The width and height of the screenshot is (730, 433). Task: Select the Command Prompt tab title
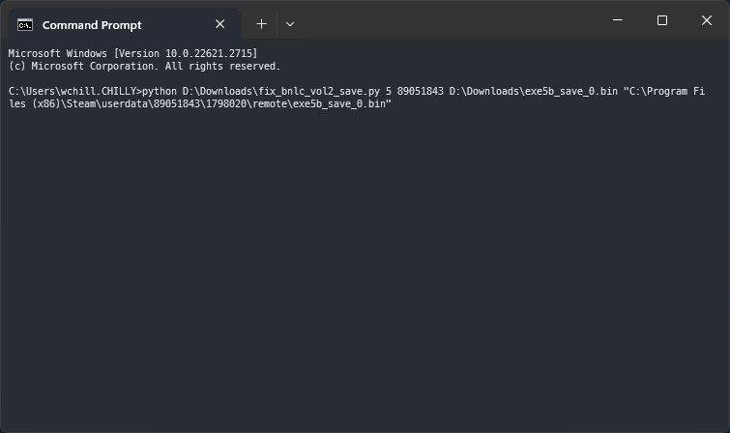pyautogui.click(x=92, y=24)
